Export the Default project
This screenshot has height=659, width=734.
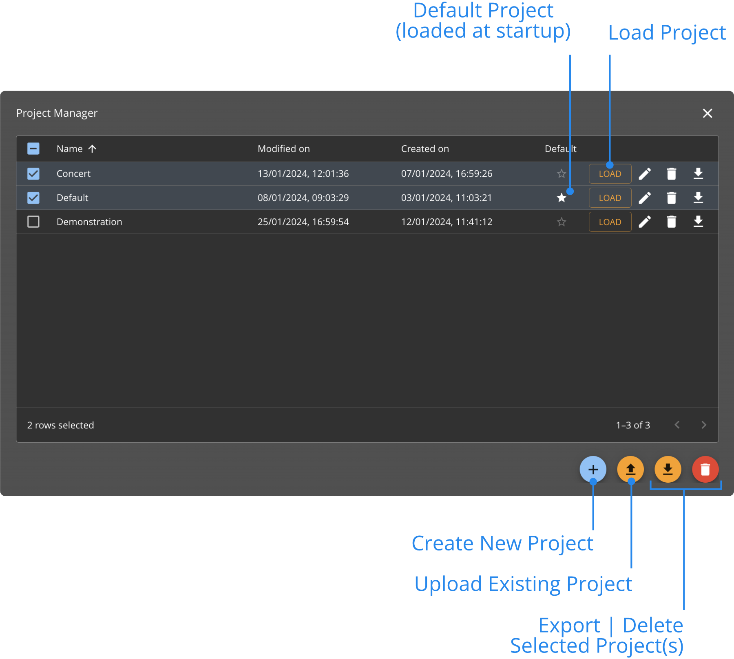point(698,197)
